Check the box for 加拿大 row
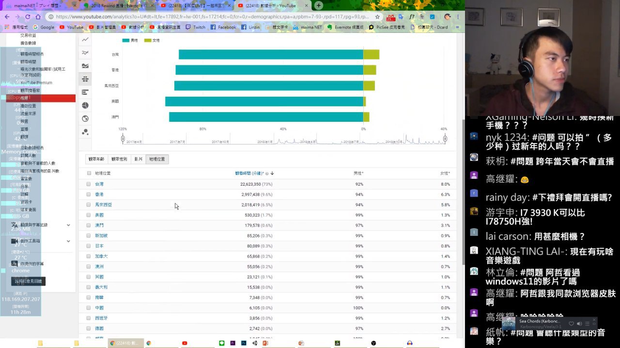This screenshot has width=620, height=348. (89, 256)
